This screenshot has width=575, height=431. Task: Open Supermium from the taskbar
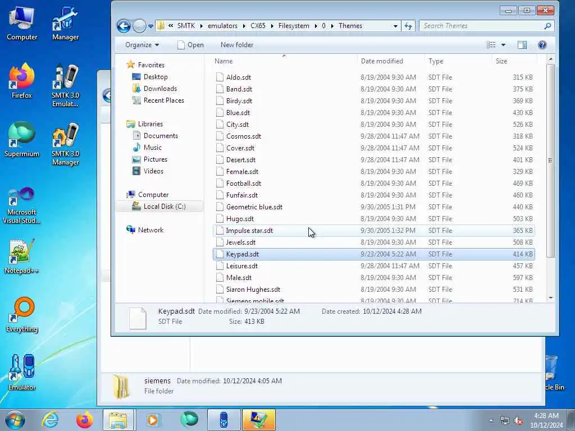(x=189, y=420)
